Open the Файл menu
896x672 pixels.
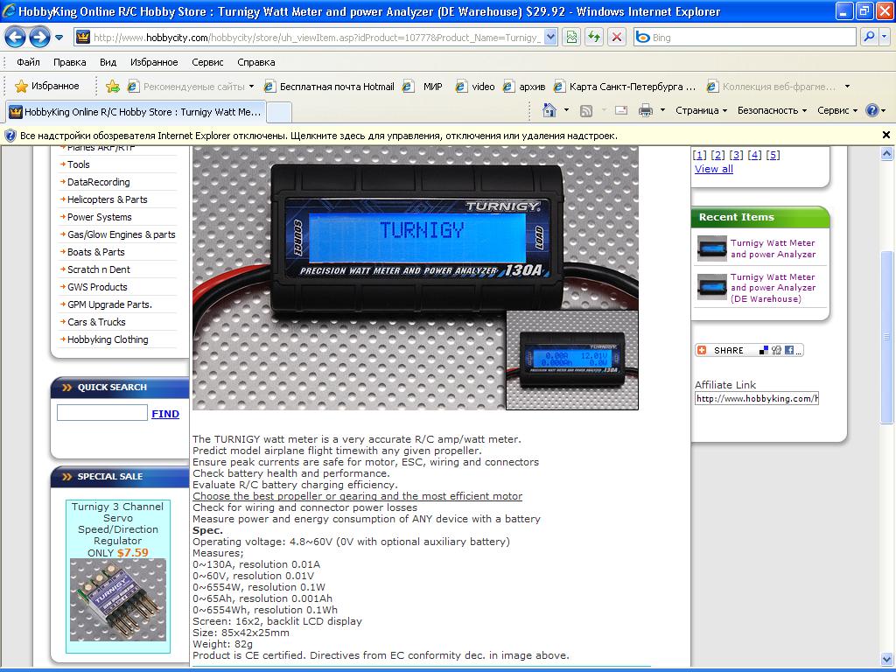[x=28, y=62]
